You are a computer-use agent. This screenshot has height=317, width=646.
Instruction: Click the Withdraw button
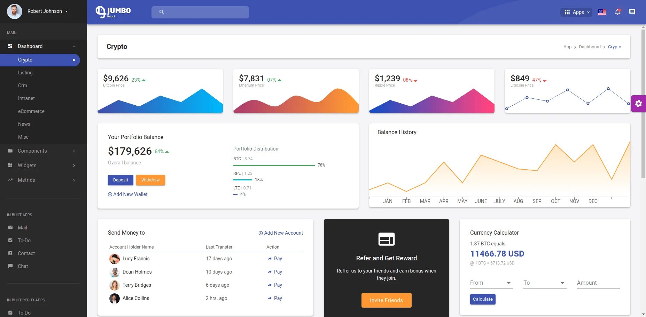pos(150,180)
